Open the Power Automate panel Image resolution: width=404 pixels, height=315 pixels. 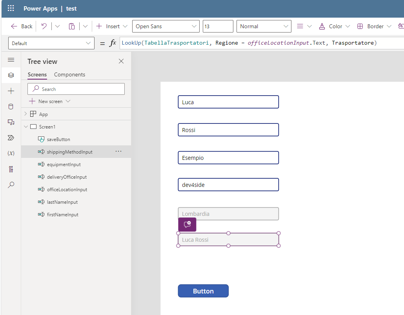pyautogui.click(x=11, y=138)
